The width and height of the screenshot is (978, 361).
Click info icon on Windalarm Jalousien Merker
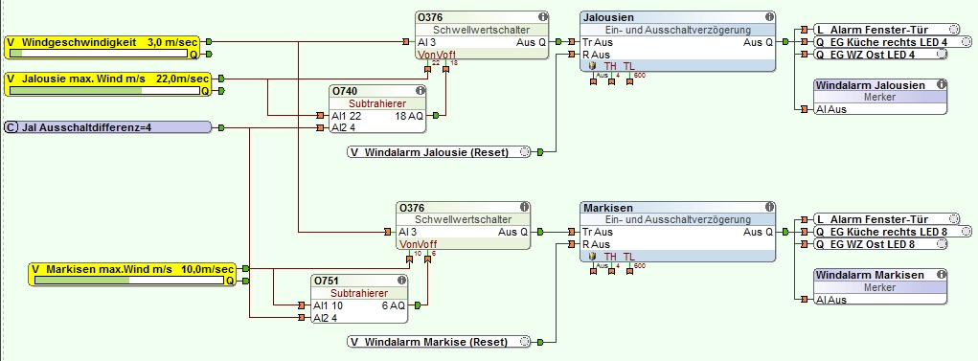click(x=941, y=84)
